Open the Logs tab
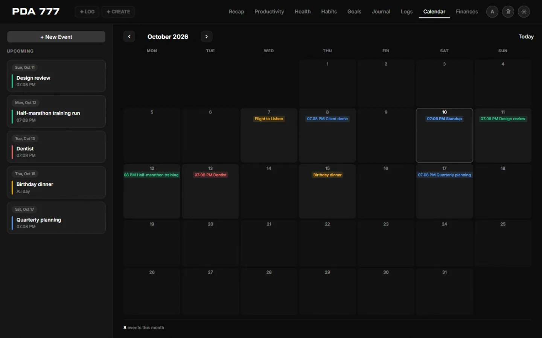This screenshot has width=542, height=338. tap(406, 12)
